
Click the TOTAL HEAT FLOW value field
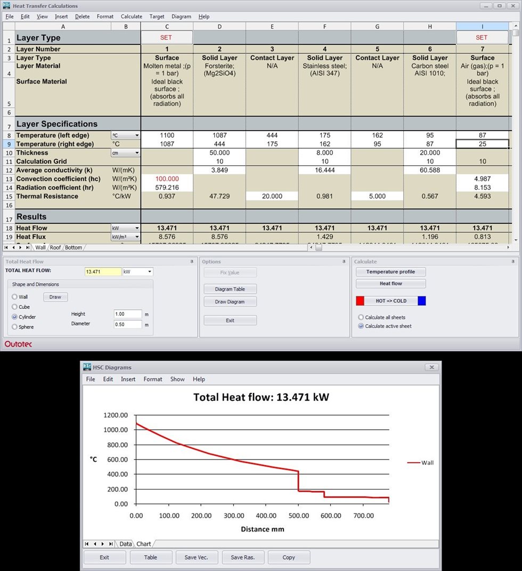tap(102, 271)
